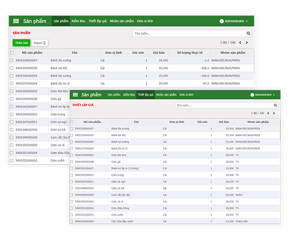Open Đơn vị tính tab in front window
The width and height of the screenshot is (300, 241).
pos(186,95)
